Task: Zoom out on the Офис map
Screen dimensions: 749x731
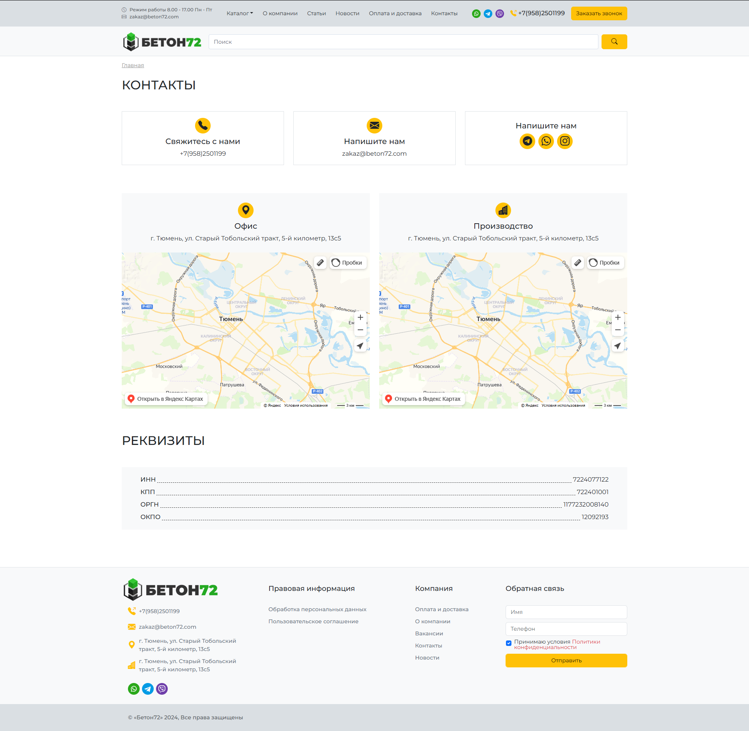Action: [360, 330]
